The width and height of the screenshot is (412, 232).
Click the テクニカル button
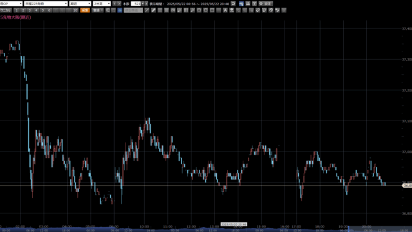[x=6, y=10]
